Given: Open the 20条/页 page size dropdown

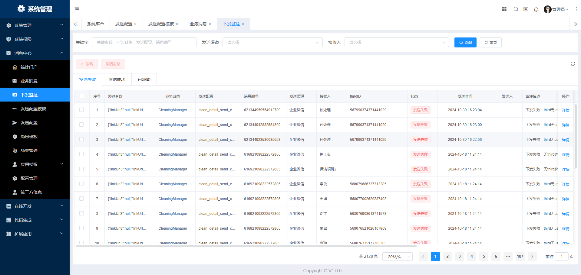Looking at the screenshot, I should 397,257.
